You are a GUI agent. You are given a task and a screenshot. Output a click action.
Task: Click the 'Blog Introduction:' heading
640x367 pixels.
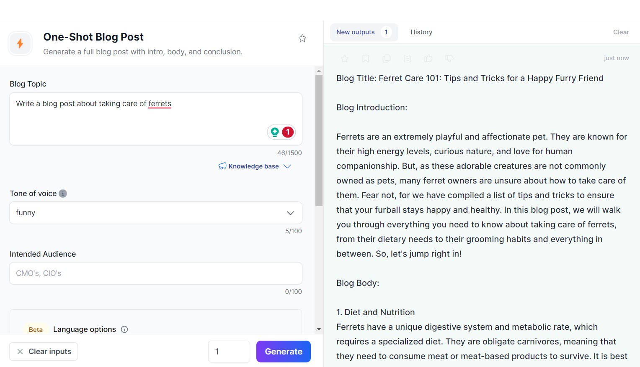(372, 107)
